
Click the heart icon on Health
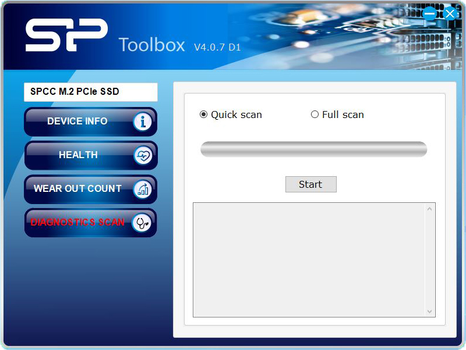(x=142, y=155)
